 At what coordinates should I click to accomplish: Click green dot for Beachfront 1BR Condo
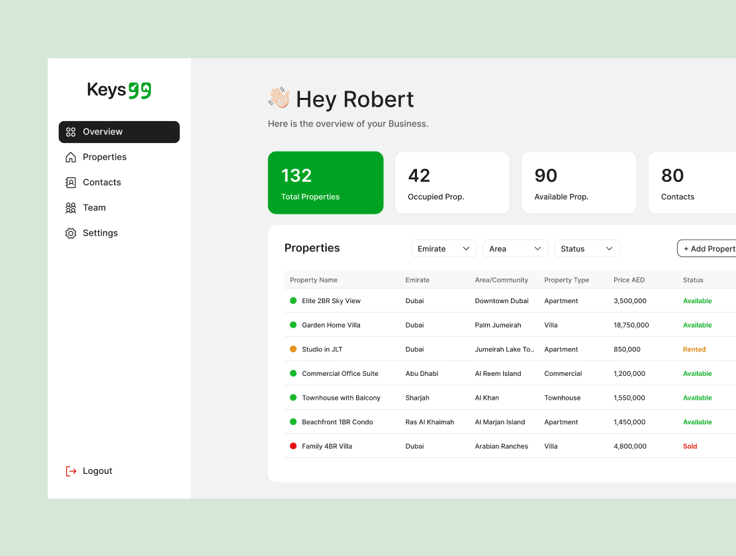[293, 422]
